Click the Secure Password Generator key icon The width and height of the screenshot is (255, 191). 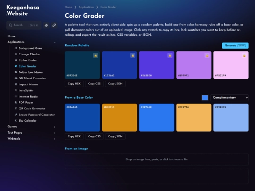coord(16,115)
